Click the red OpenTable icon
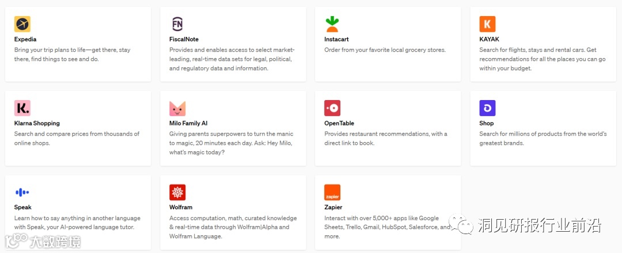The height and width of the screenshot is (253, 622). coord(332,108)
